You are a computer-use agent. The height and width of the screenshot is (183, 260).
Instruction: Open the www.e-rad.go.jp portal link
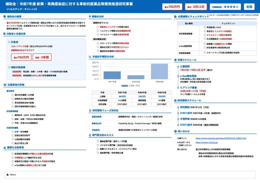pos(207,142)
